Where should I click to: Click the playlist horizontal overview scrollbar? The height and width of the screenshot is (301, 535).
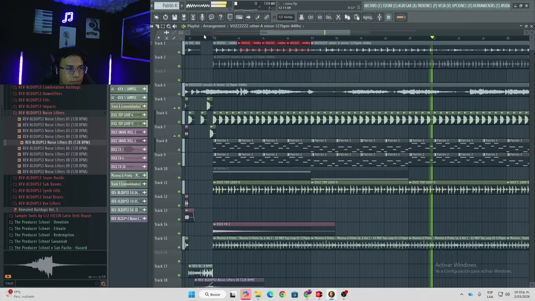[x=305, y=32]
